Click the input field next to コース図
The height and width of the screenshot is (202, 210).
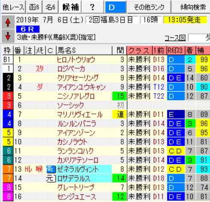click(x=199, y=38)
